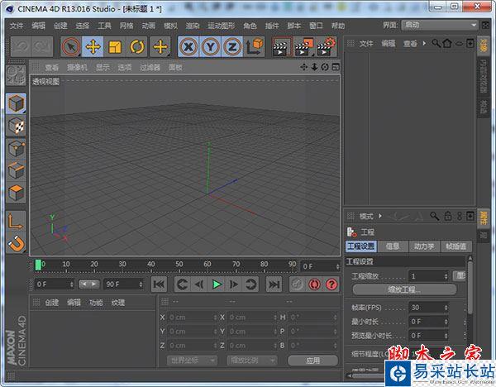Click the 缩放工程 button
The image size is (496, 387).
pyautogui.click(x=404, y=289)
